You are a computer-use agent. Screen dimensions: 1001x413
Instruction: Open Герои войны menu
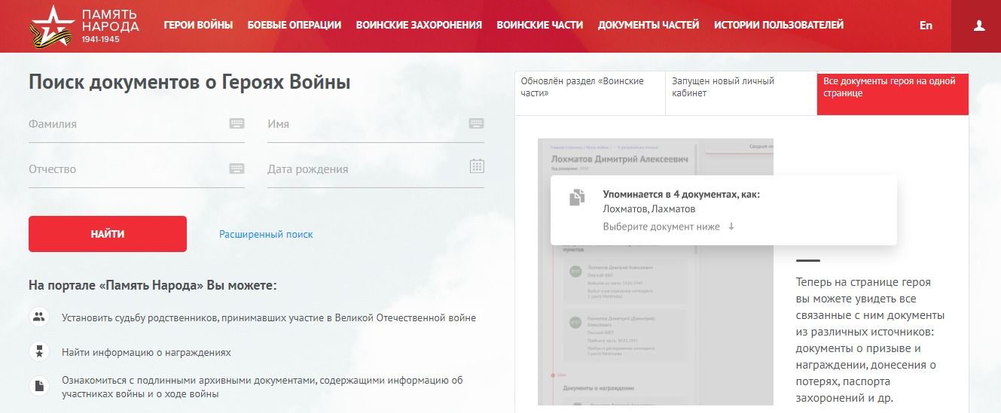coord(198,25)
